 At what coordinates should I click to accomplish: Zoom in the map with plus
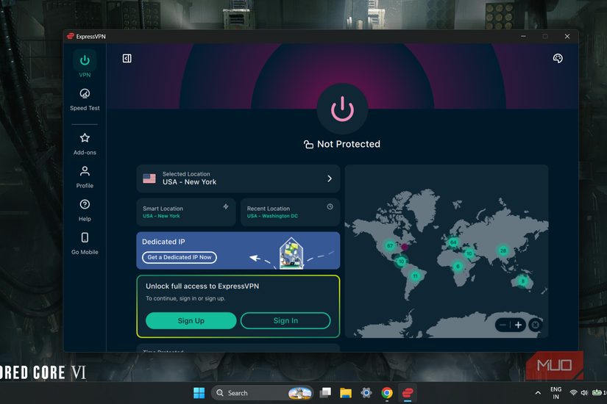pos(519,325)
